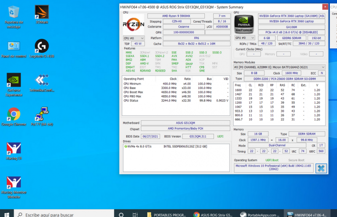The width and height of the screenshot is (337, 217).
Task: Click the SHA feature flag
Action: click(174, 71)
